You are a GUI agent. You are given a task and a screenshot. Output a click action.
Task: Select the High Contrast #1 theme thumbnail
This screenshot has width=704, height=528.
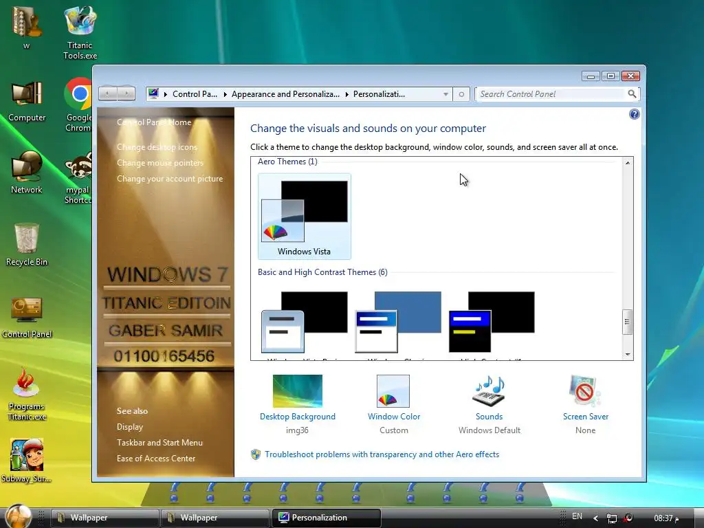pos(492,322)
